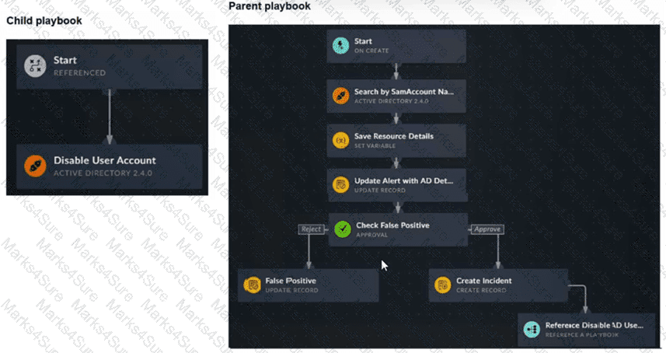The height and width of the screenshot is (353, 666).
Task: Click the Save Resource Details set-variable icon
Action: click(x=340, y=140)
